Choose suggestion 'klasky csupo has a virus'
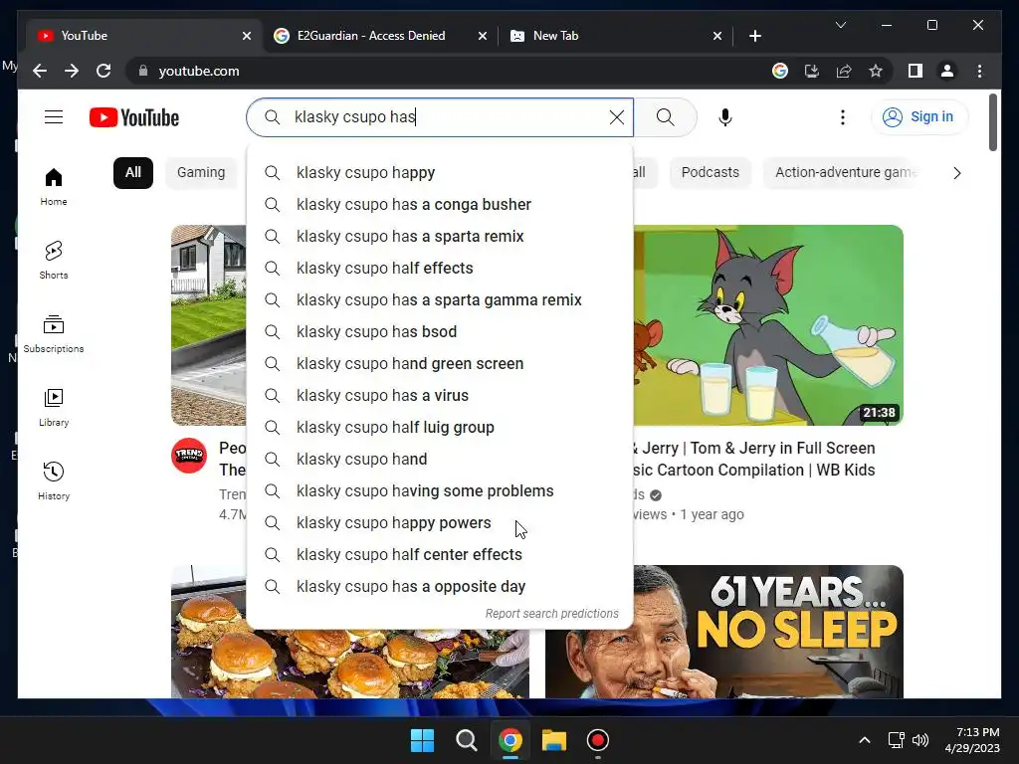Image resolution: width=1019 pixels, height=764 pixels. pos(439,396)
